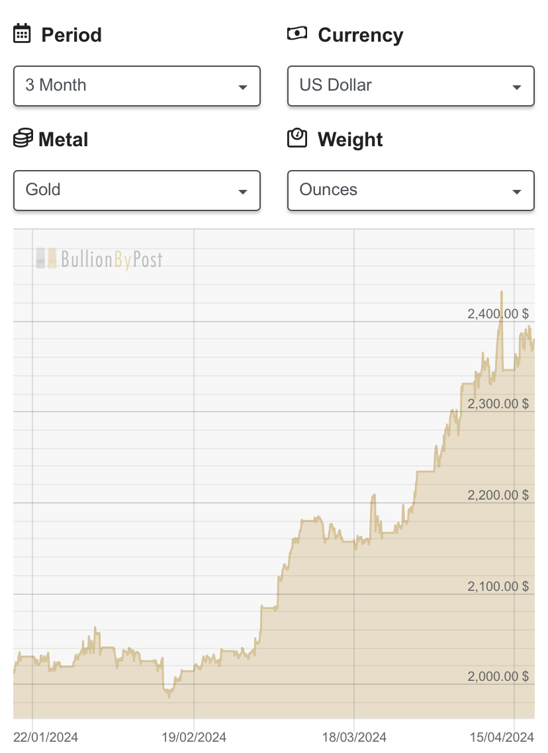The image size is (548, 753).
Task: Click the 22/01/2024 date axis label
Action: [46, 737]
